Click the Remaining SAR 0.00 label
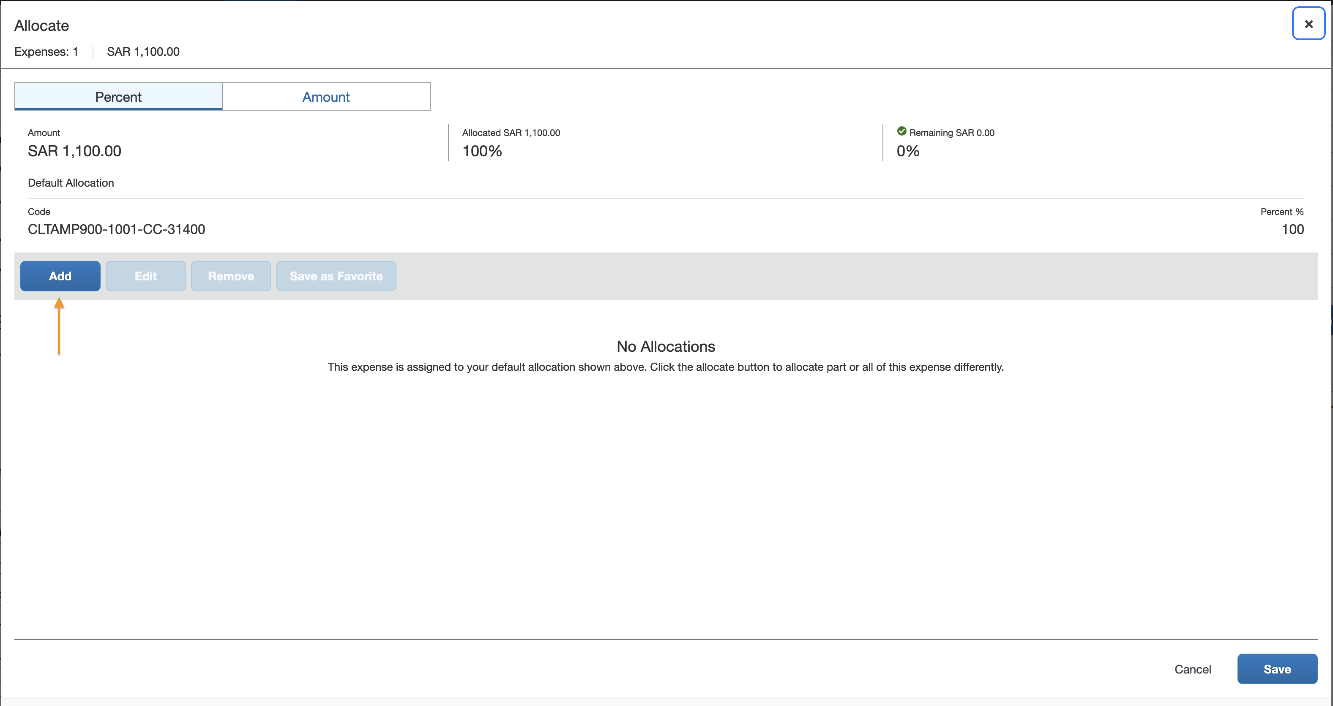 click(952, 133)
